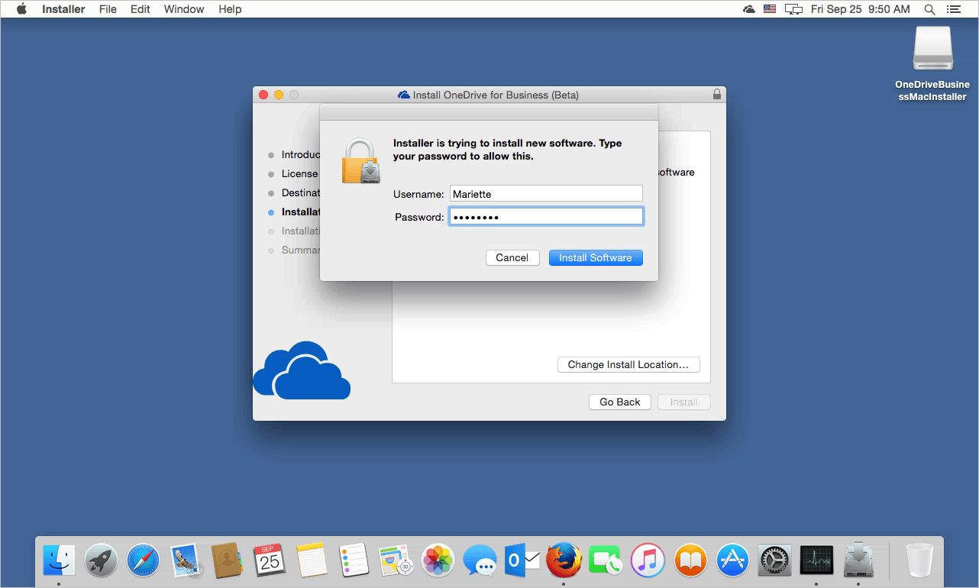Screen dimensions: 979x588
Task: Cancel the password prompt
Action: click(512, 258)
